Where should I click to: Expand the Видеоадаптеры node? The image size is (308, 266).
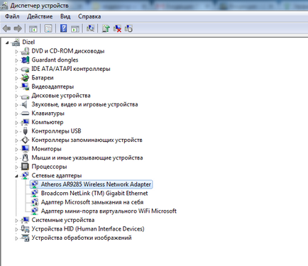(x=16, y=87)
